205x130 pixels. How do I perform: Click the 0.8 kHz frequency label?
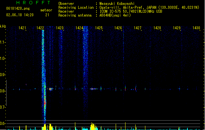3,91
